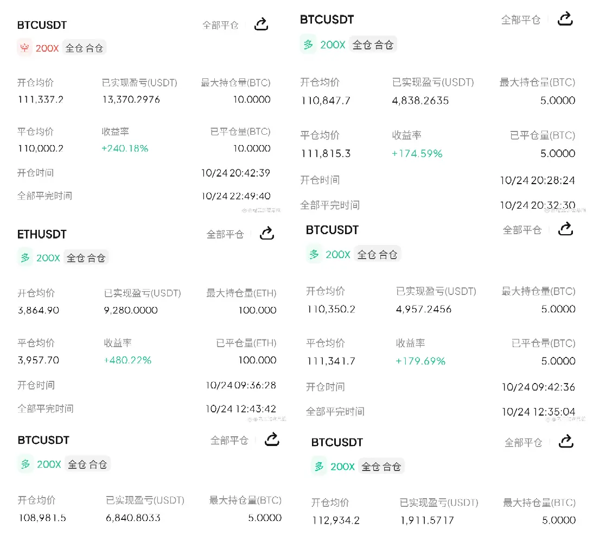Click the green 多 badge on the ETHUSDT card

pyautogui.click(x=25, y=258)
